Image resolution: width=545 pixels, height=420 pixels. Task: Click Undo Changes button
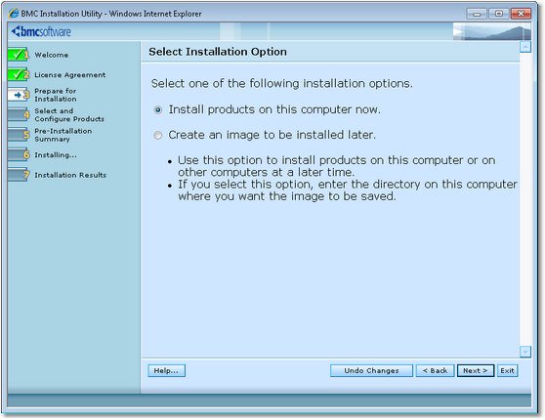tap(371, 370)
